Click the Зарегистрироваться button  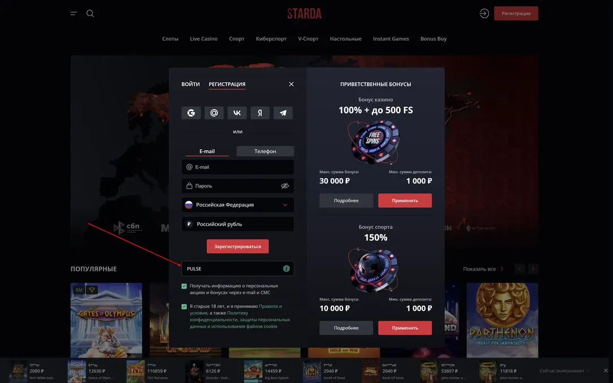pos(238,246)
